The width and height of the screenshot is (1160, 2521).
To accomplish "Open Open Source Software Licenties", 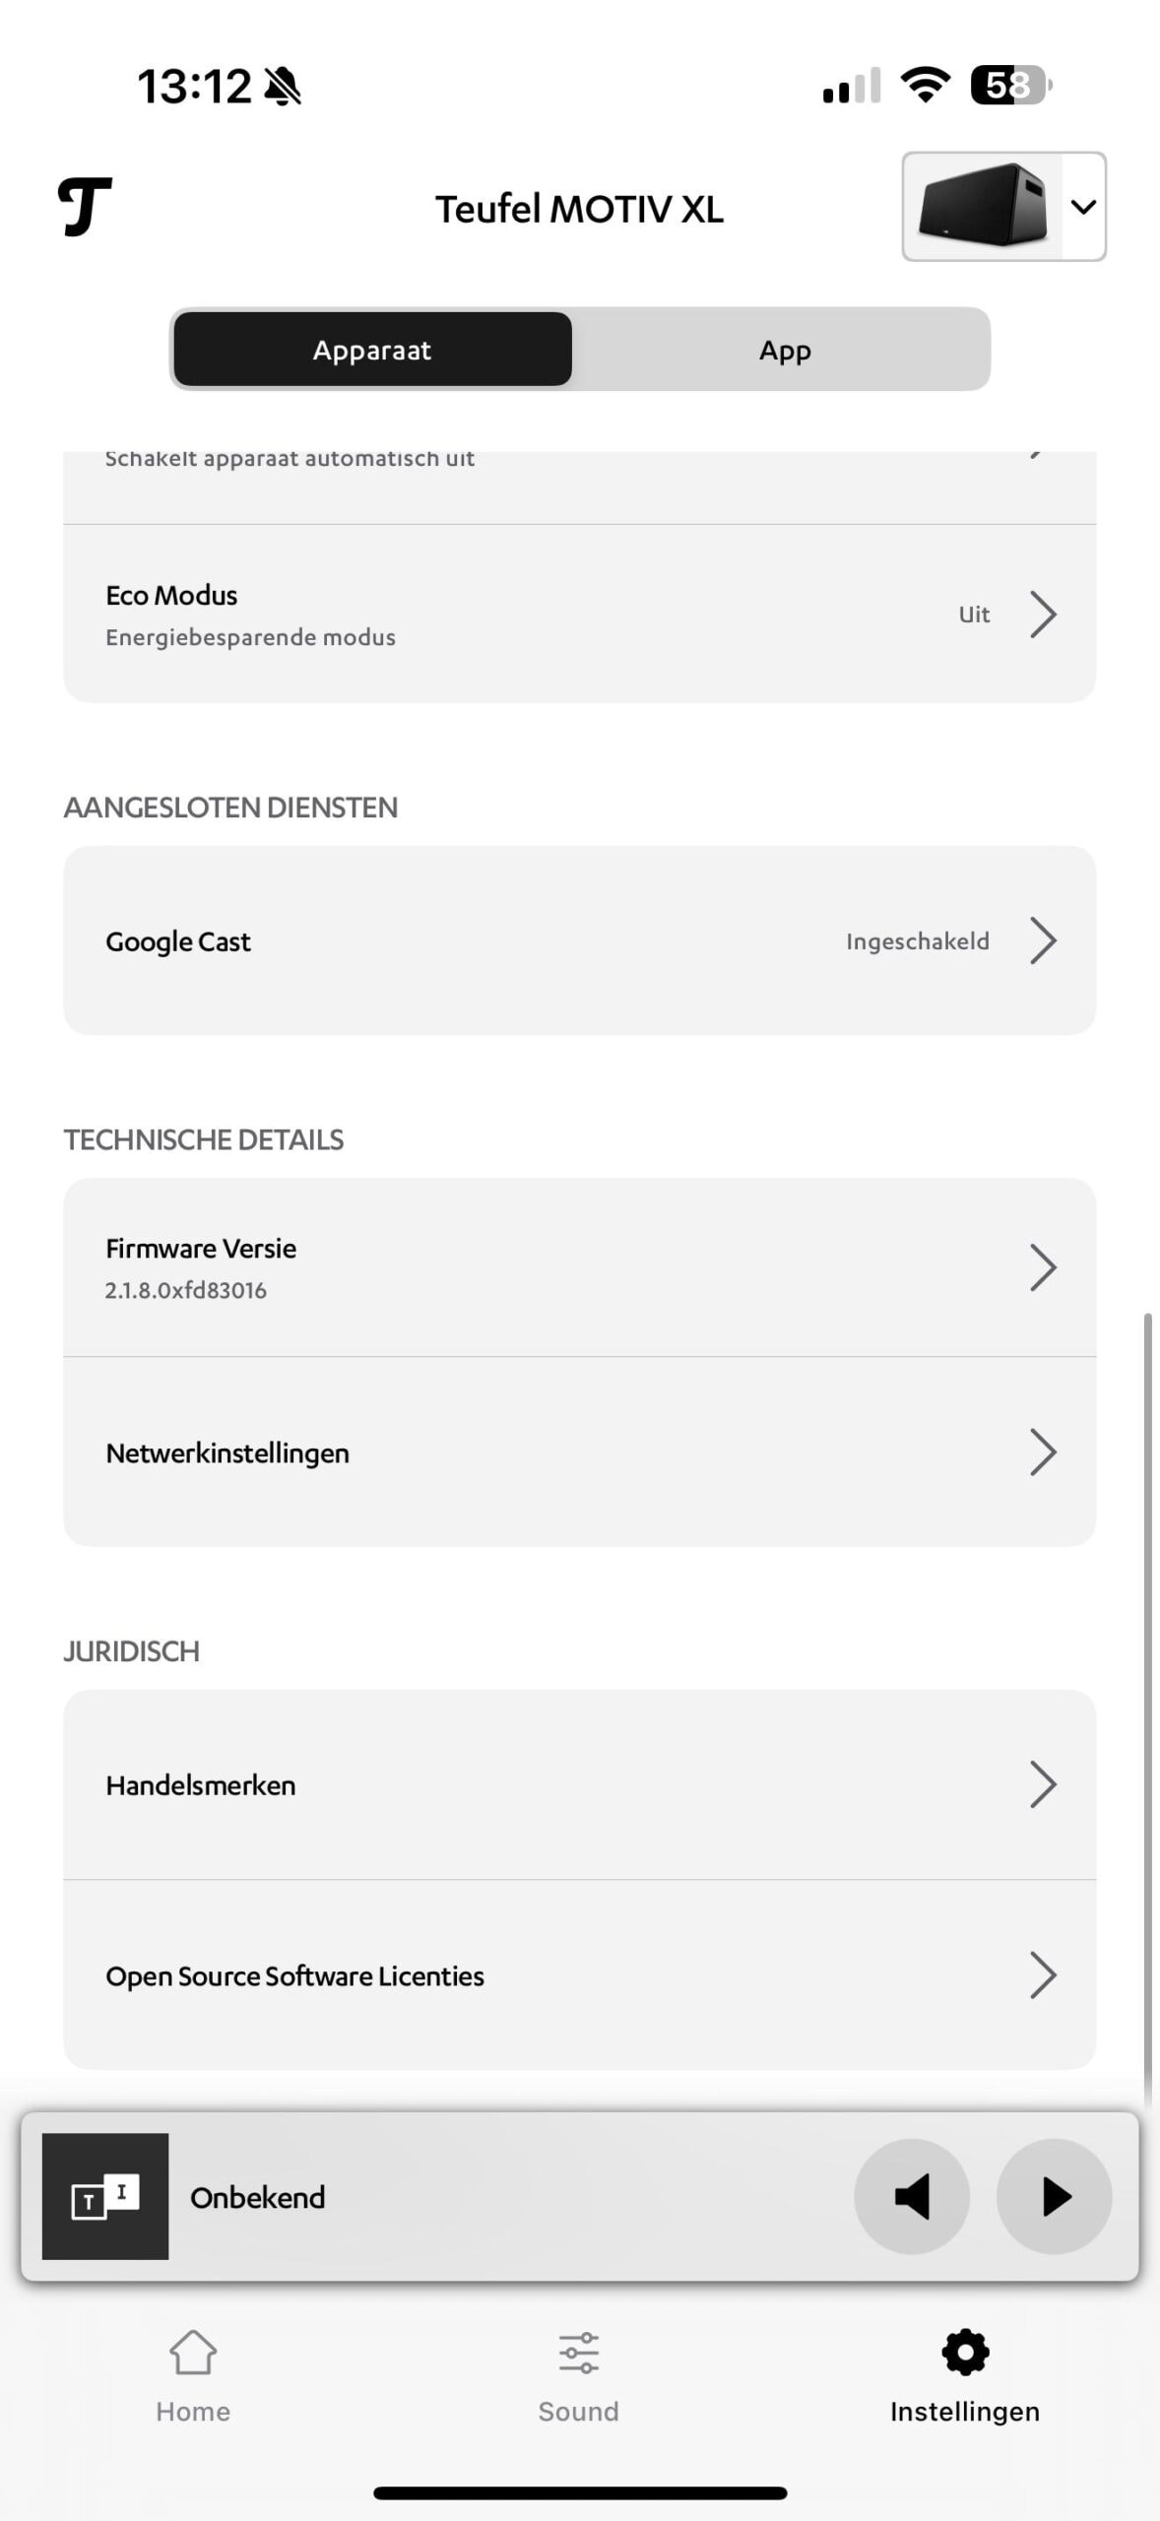I will point(579,1975).
